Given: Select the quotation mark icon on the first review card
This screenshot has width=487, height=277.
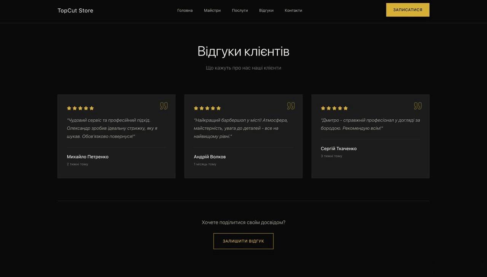Looking at the screenshot, I should pos(163,106).
